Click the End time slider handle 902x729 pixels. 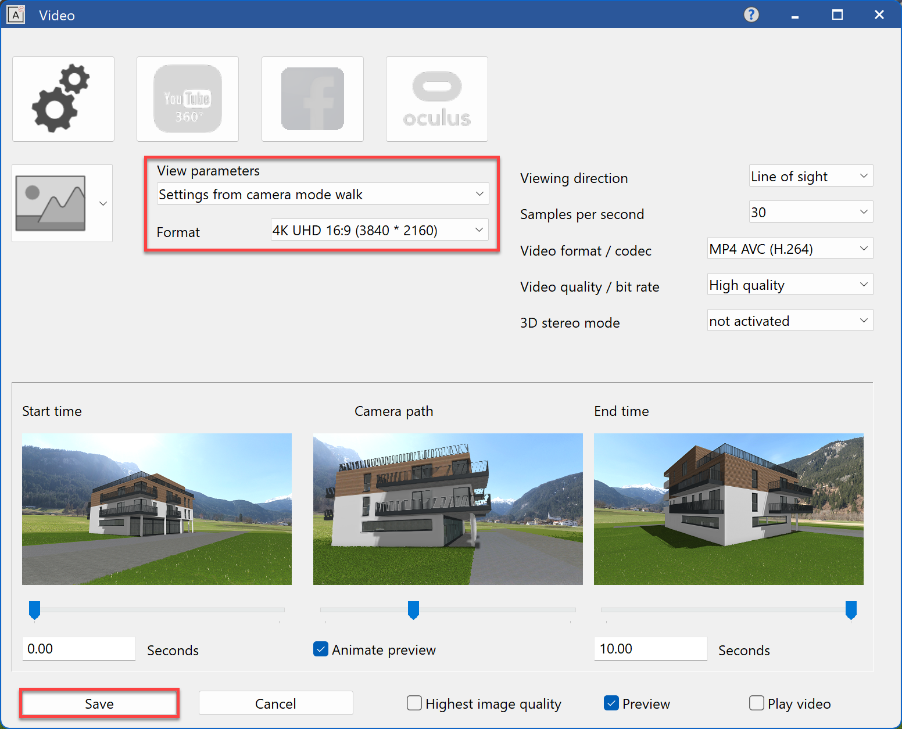(x=851, y=610)
